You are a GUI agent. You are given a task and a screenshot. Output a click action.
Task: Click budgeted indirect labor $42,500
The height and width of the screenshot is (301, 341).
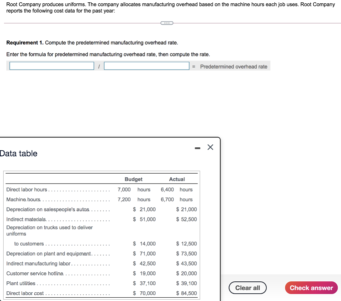(145, 264)
